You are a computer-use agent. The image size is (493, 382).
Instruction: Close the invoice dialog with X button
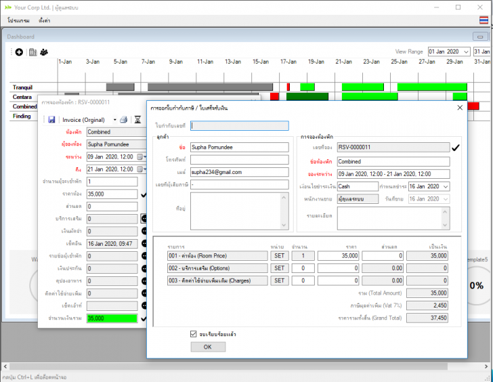(x=460, y=107)
